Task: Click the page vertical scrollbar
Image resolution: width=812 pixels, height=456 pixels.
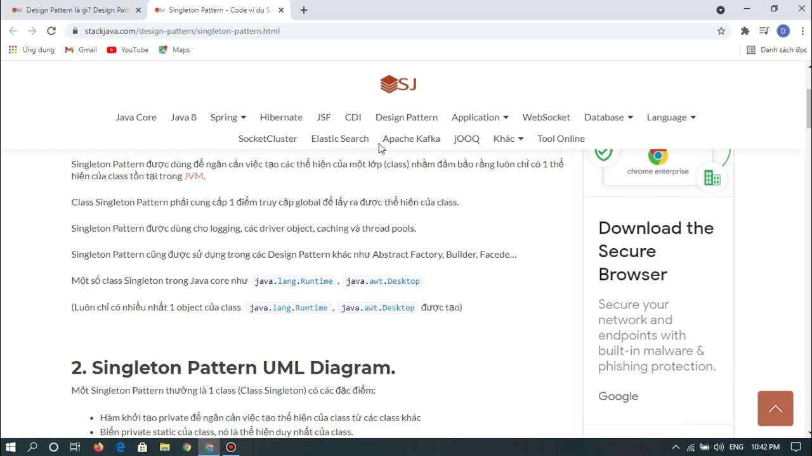Action: coord(808,109)
